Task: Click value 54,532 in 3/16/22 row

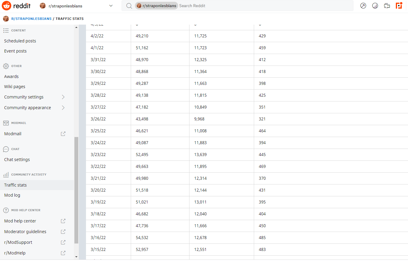Action: pos(142,238)
